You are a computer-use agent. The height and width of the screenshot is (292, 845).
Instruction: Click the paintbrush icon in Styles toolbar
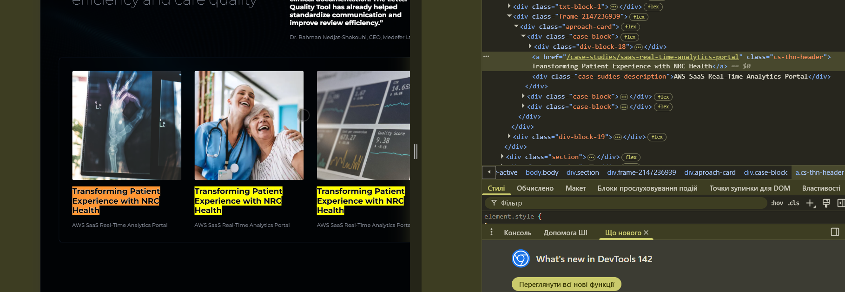point(826,203)
